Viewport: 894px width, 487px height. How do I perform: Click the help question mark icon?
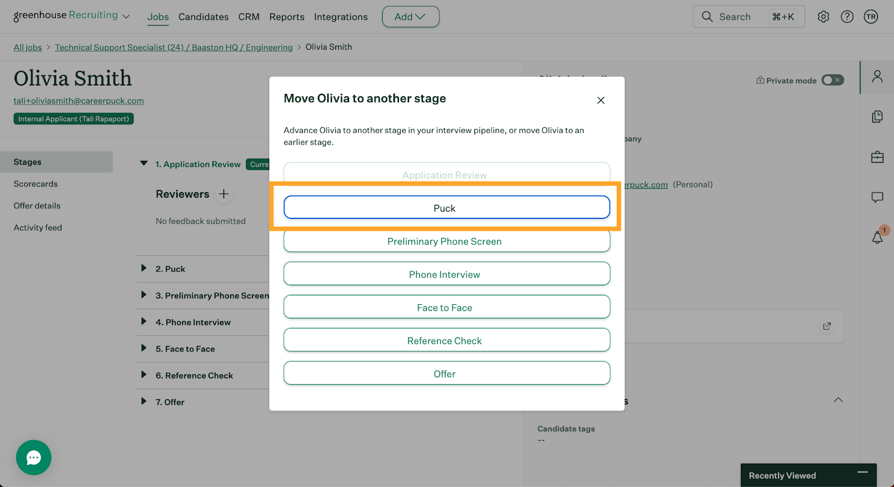click(x=847, y=17)
